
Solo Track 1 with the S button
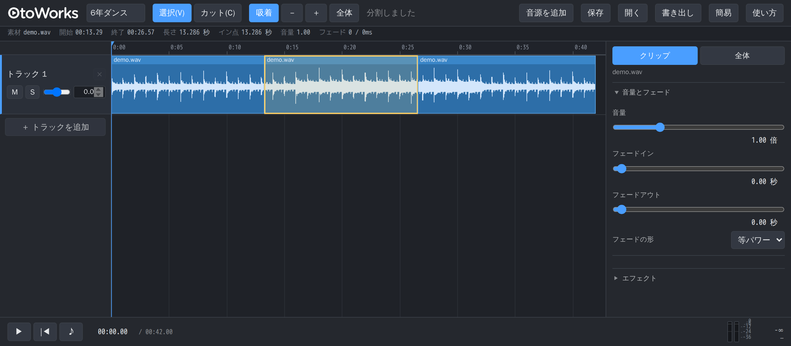(32, 92)
